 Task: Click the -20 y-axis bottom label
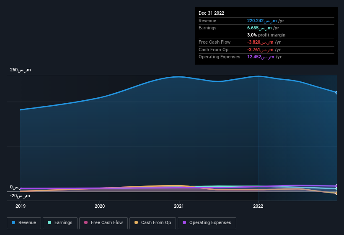tap(20, 196)
